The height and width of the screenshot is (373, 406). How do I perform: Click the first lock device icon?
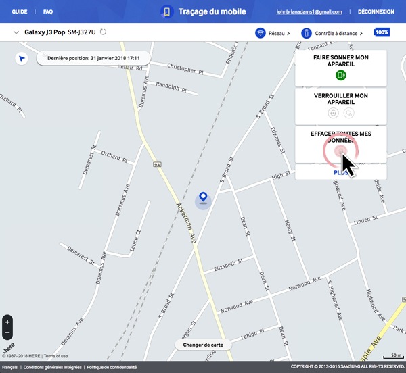[x=333, y=113]
